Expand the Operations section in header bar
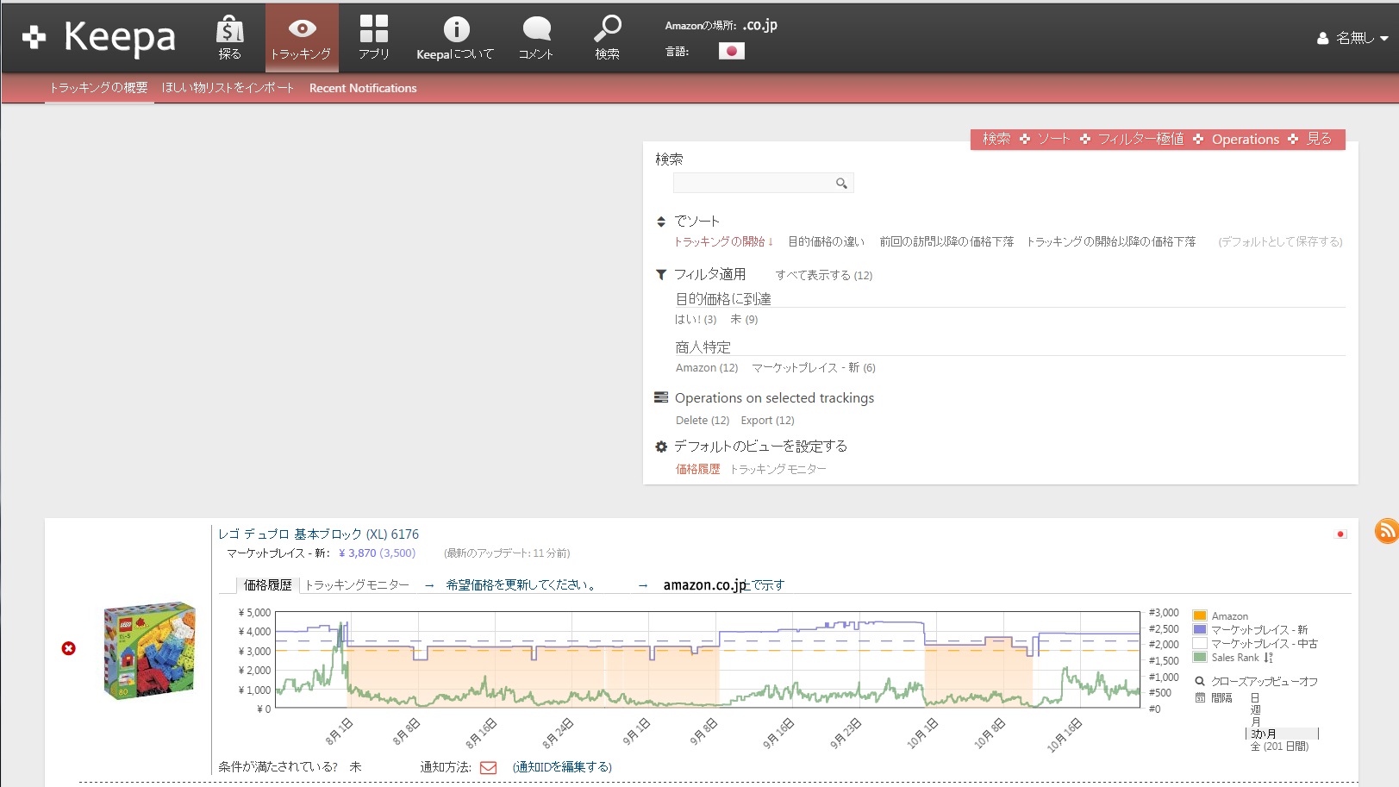1399x787 pixels. 1245,139
